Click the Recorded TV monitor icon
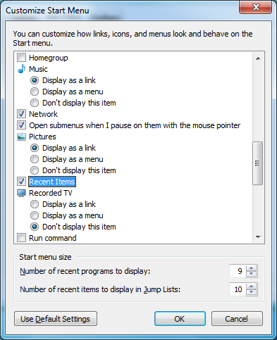The width and height of the screenshot is (277, 340). pyautogui.click(x=22, y=193)
